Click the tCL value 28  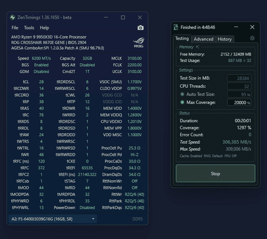point(41,82)
